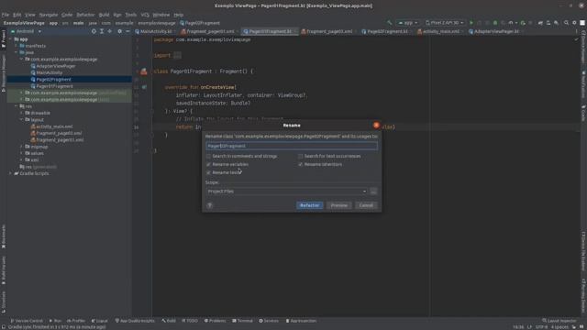Open the Logcat tool window
Viewport: 587px width, 330px height.
100,321
